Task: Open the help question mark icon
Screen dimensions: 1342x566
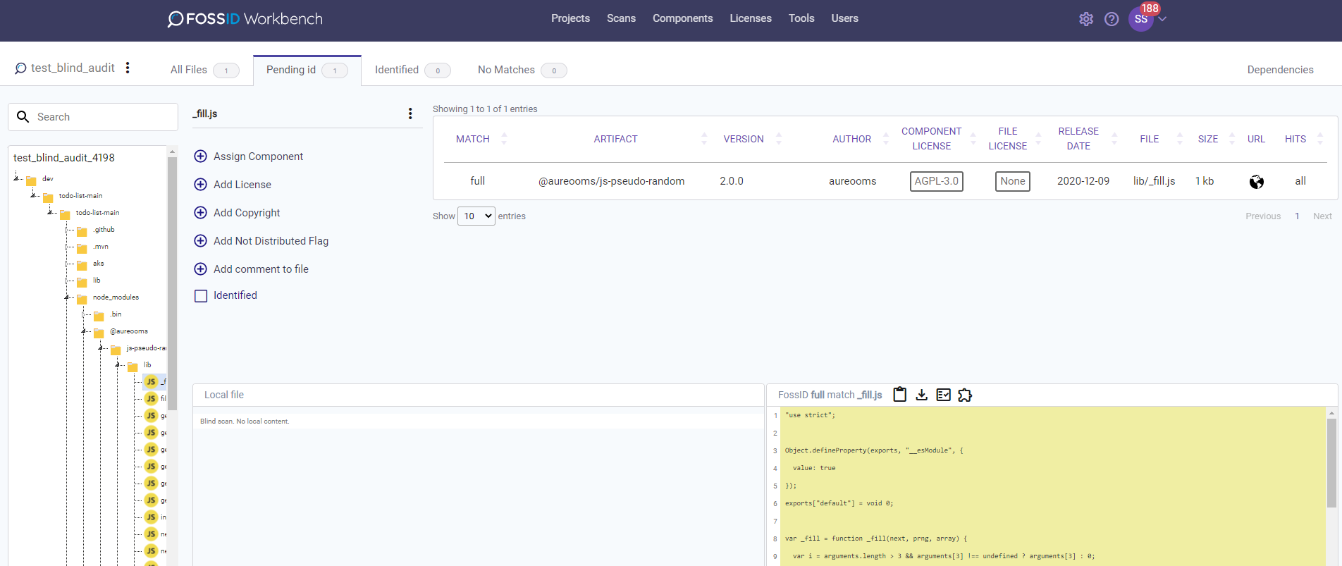Action: point(1112,19)
